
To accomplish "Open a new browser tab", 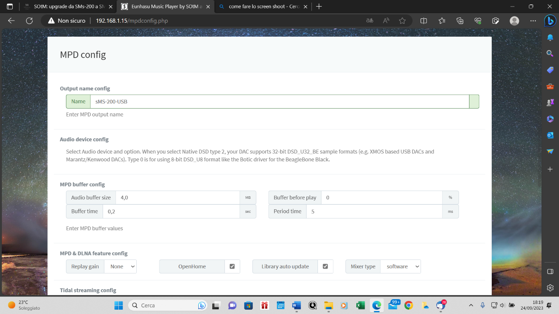I will point(319,7).
